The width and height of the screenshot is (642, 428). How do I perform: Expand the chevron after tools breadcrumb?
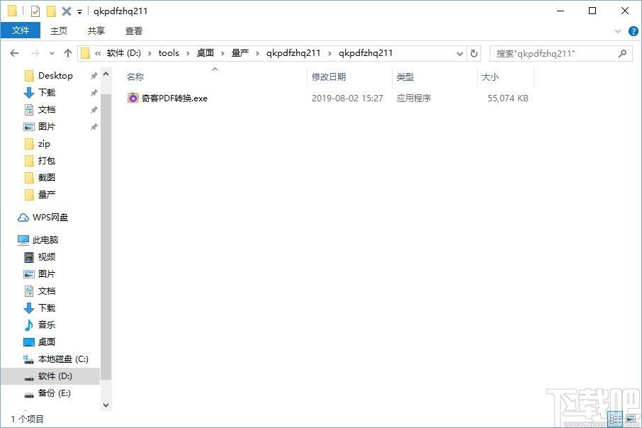[x=188, y=54]
